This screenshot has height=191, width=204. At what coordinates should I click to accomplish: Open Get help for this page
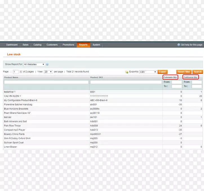click(x=190, y=45)
